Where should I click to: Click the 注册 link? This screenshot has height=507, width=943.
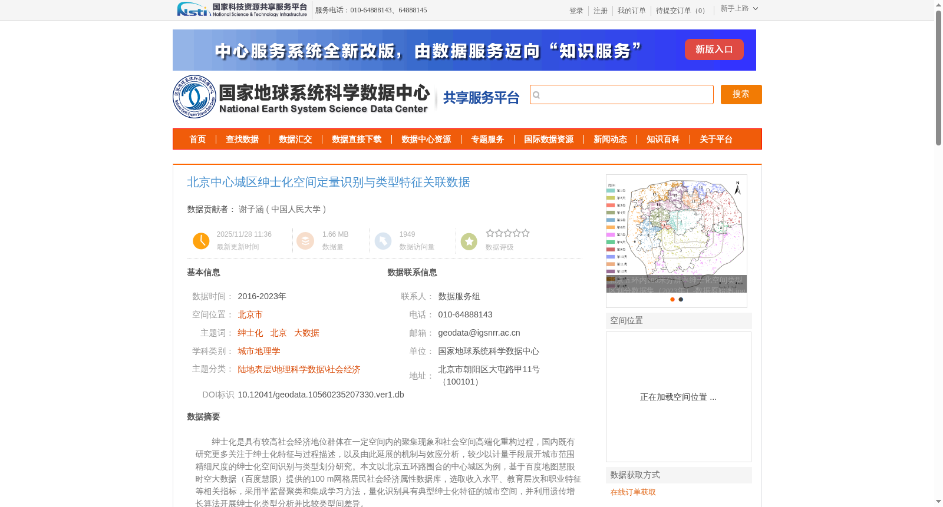tap(601, 11)
